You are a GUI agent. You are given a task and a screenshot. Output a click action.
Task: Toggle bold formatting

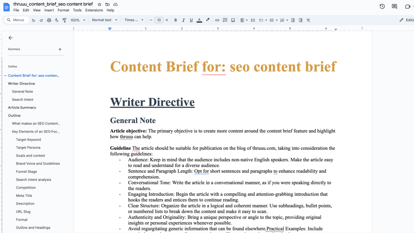coord(176,20)
